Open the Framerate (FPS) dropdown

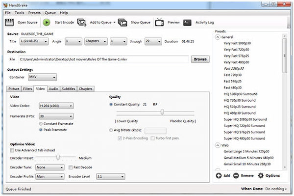coord(56,116)
